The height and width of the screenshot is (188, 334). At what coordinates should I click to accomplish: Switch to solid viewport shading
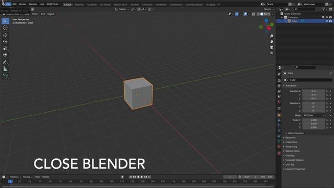[x=262, y=14]
